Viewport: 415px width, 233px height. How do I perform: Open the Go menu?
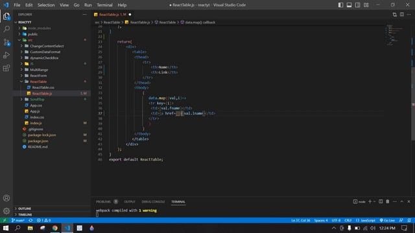(77, 5)
